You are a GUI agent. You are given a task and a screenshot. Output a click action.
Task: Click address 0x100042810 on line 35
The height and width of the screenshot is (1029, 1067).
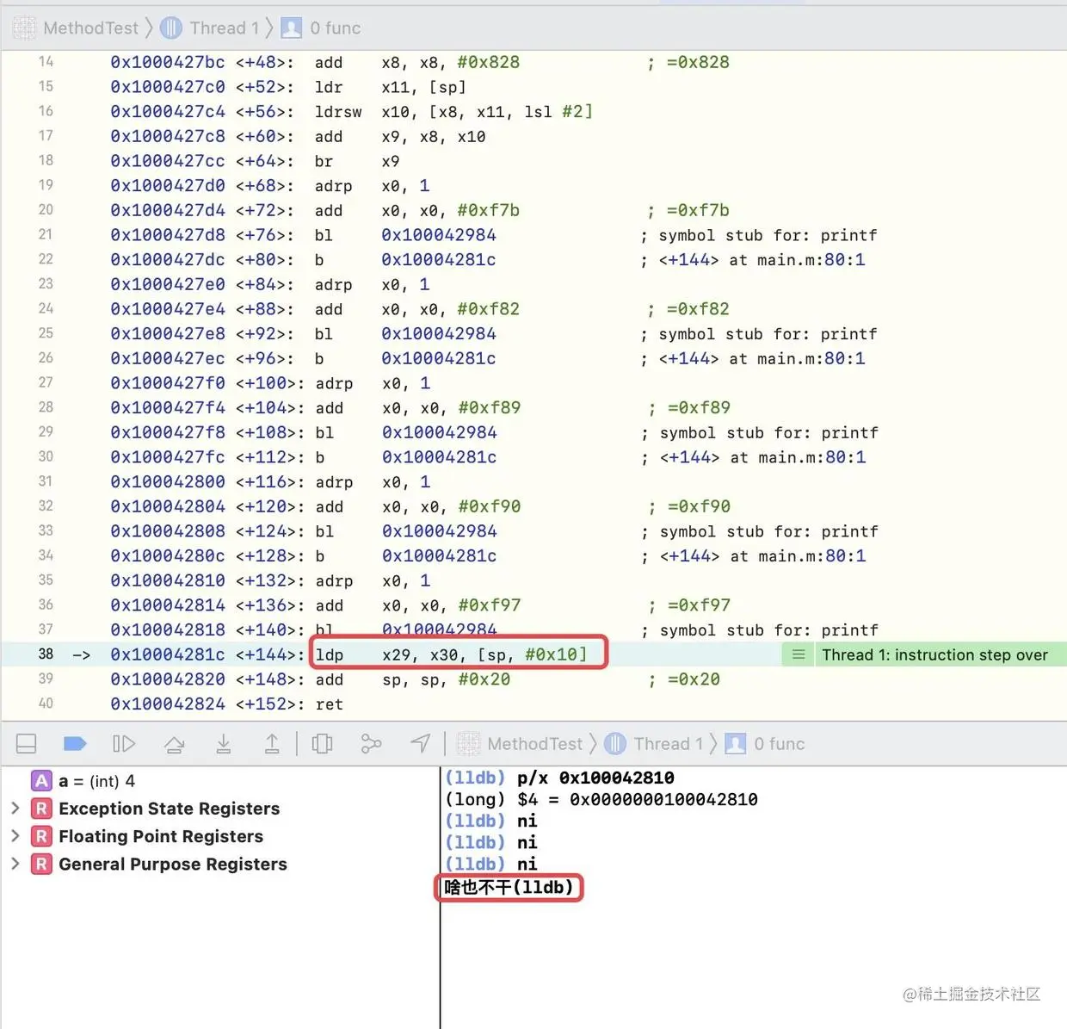(x=168, y=580)
